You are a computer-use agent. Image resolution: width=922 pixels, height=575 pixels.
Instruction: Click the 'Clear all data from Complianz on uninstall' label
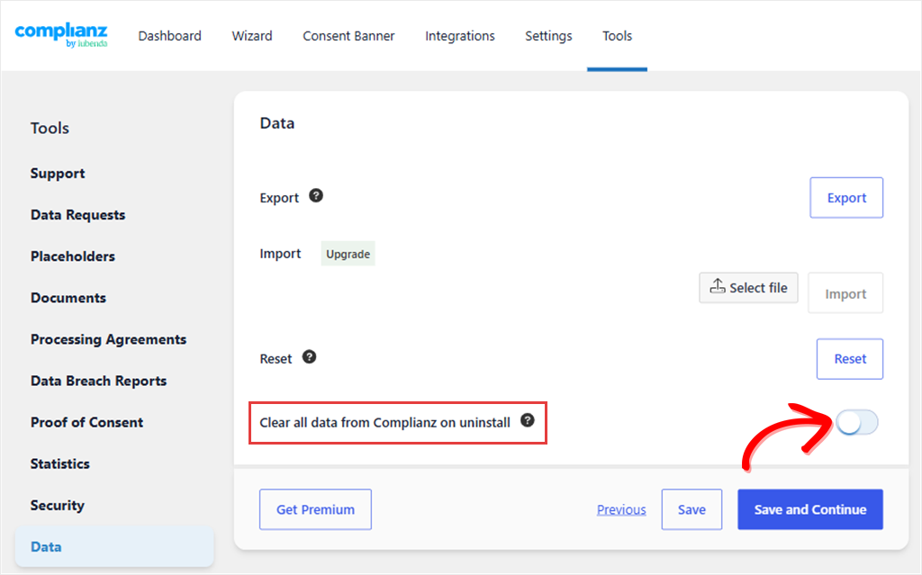(385, 423)
